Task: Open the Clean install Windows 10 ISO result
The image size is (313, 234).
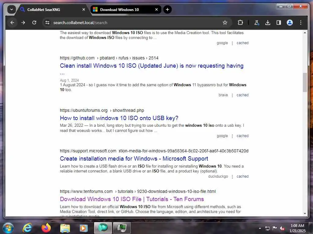Action: (x=152, y=66)
